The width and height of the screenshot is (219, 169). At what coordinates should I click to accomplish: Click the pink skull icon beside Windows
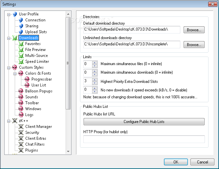point(21,109)
